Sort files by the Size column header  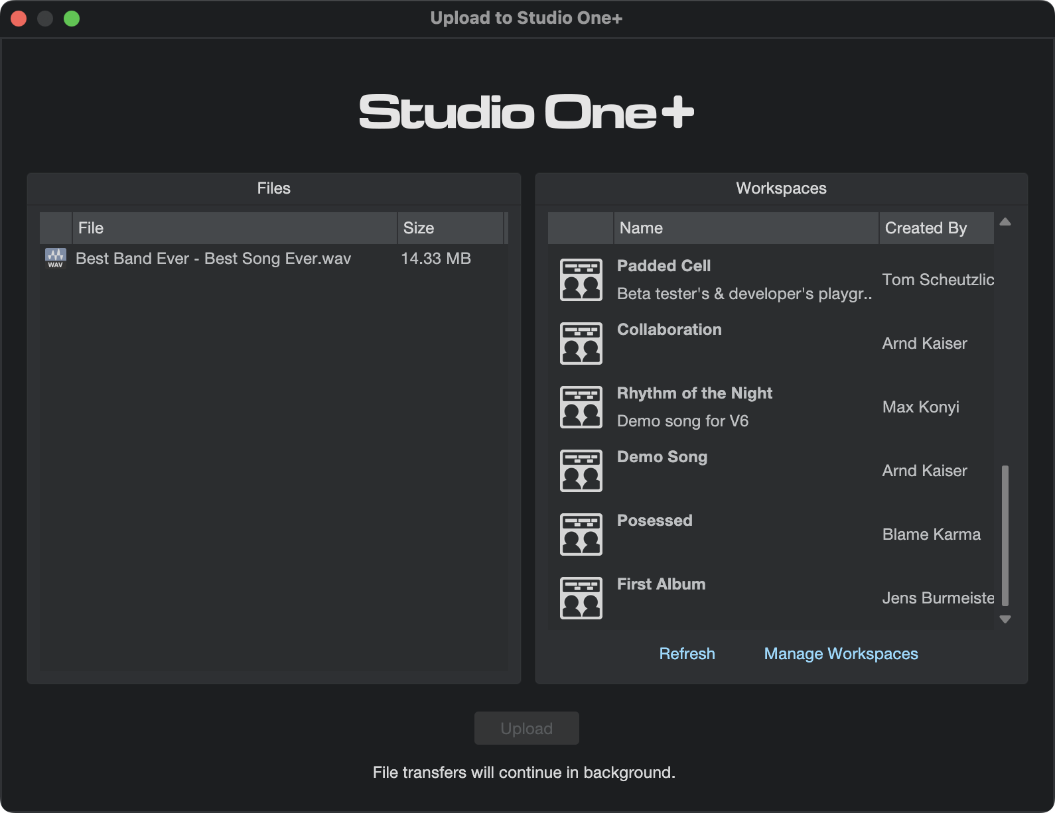pos(451,228)
